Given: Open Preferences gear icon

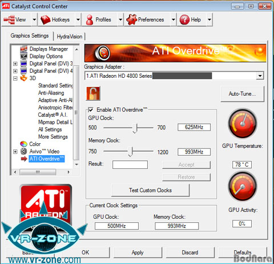Looking at the screenshot, I should click(x=132, y=19).
